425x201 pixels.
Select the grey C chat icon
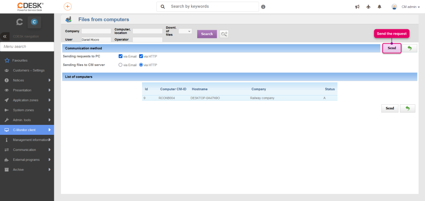click(19, 22)
